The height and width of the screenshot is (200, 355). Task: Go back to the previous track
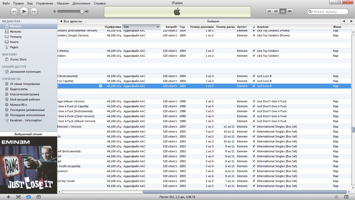click(14, 11)
